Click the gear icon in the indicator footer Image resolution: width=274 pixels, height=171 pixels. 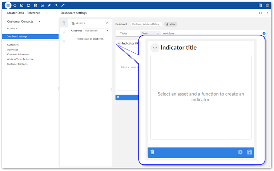point(240,152)
